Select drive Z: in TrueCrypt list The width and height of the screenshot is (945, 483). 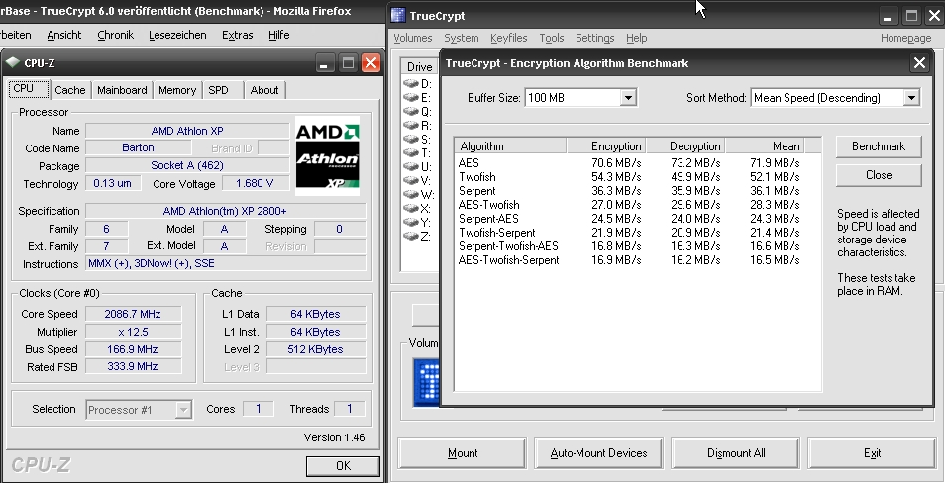point(418,237)
